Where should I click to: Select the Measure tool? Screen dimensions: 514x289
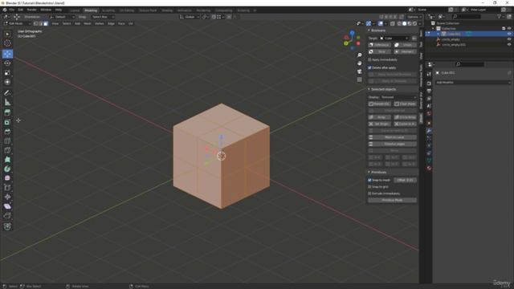click(7, 103)
